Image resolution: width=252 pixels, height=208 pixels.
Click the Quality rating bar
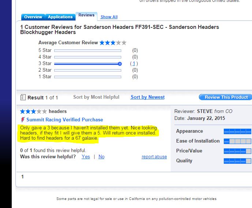tap(237, 161)
